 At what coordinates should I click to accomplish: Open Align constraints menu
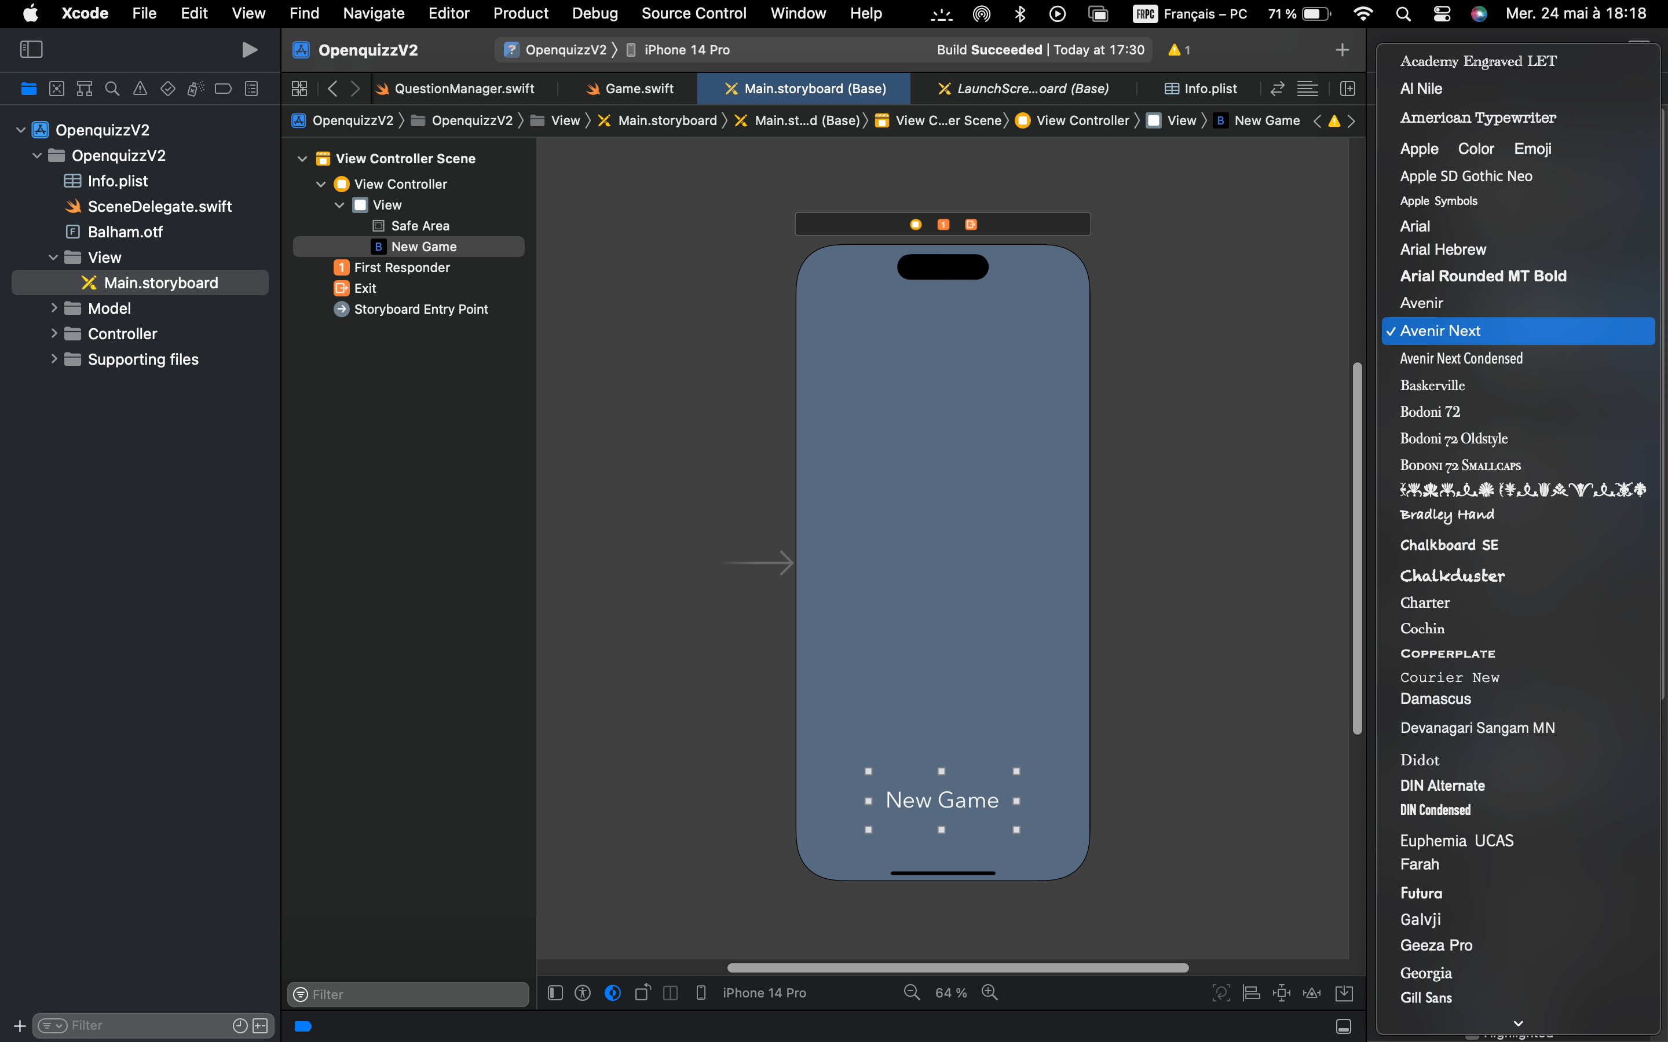tap(1251, 992)
